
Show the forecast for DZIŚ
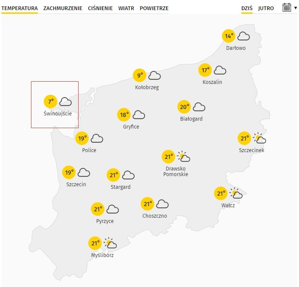(247, 8)
